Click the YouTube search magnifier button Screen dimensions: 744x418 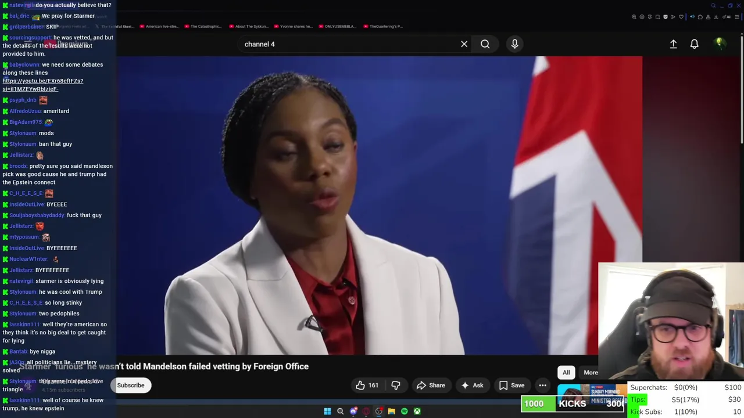point(485,44)
